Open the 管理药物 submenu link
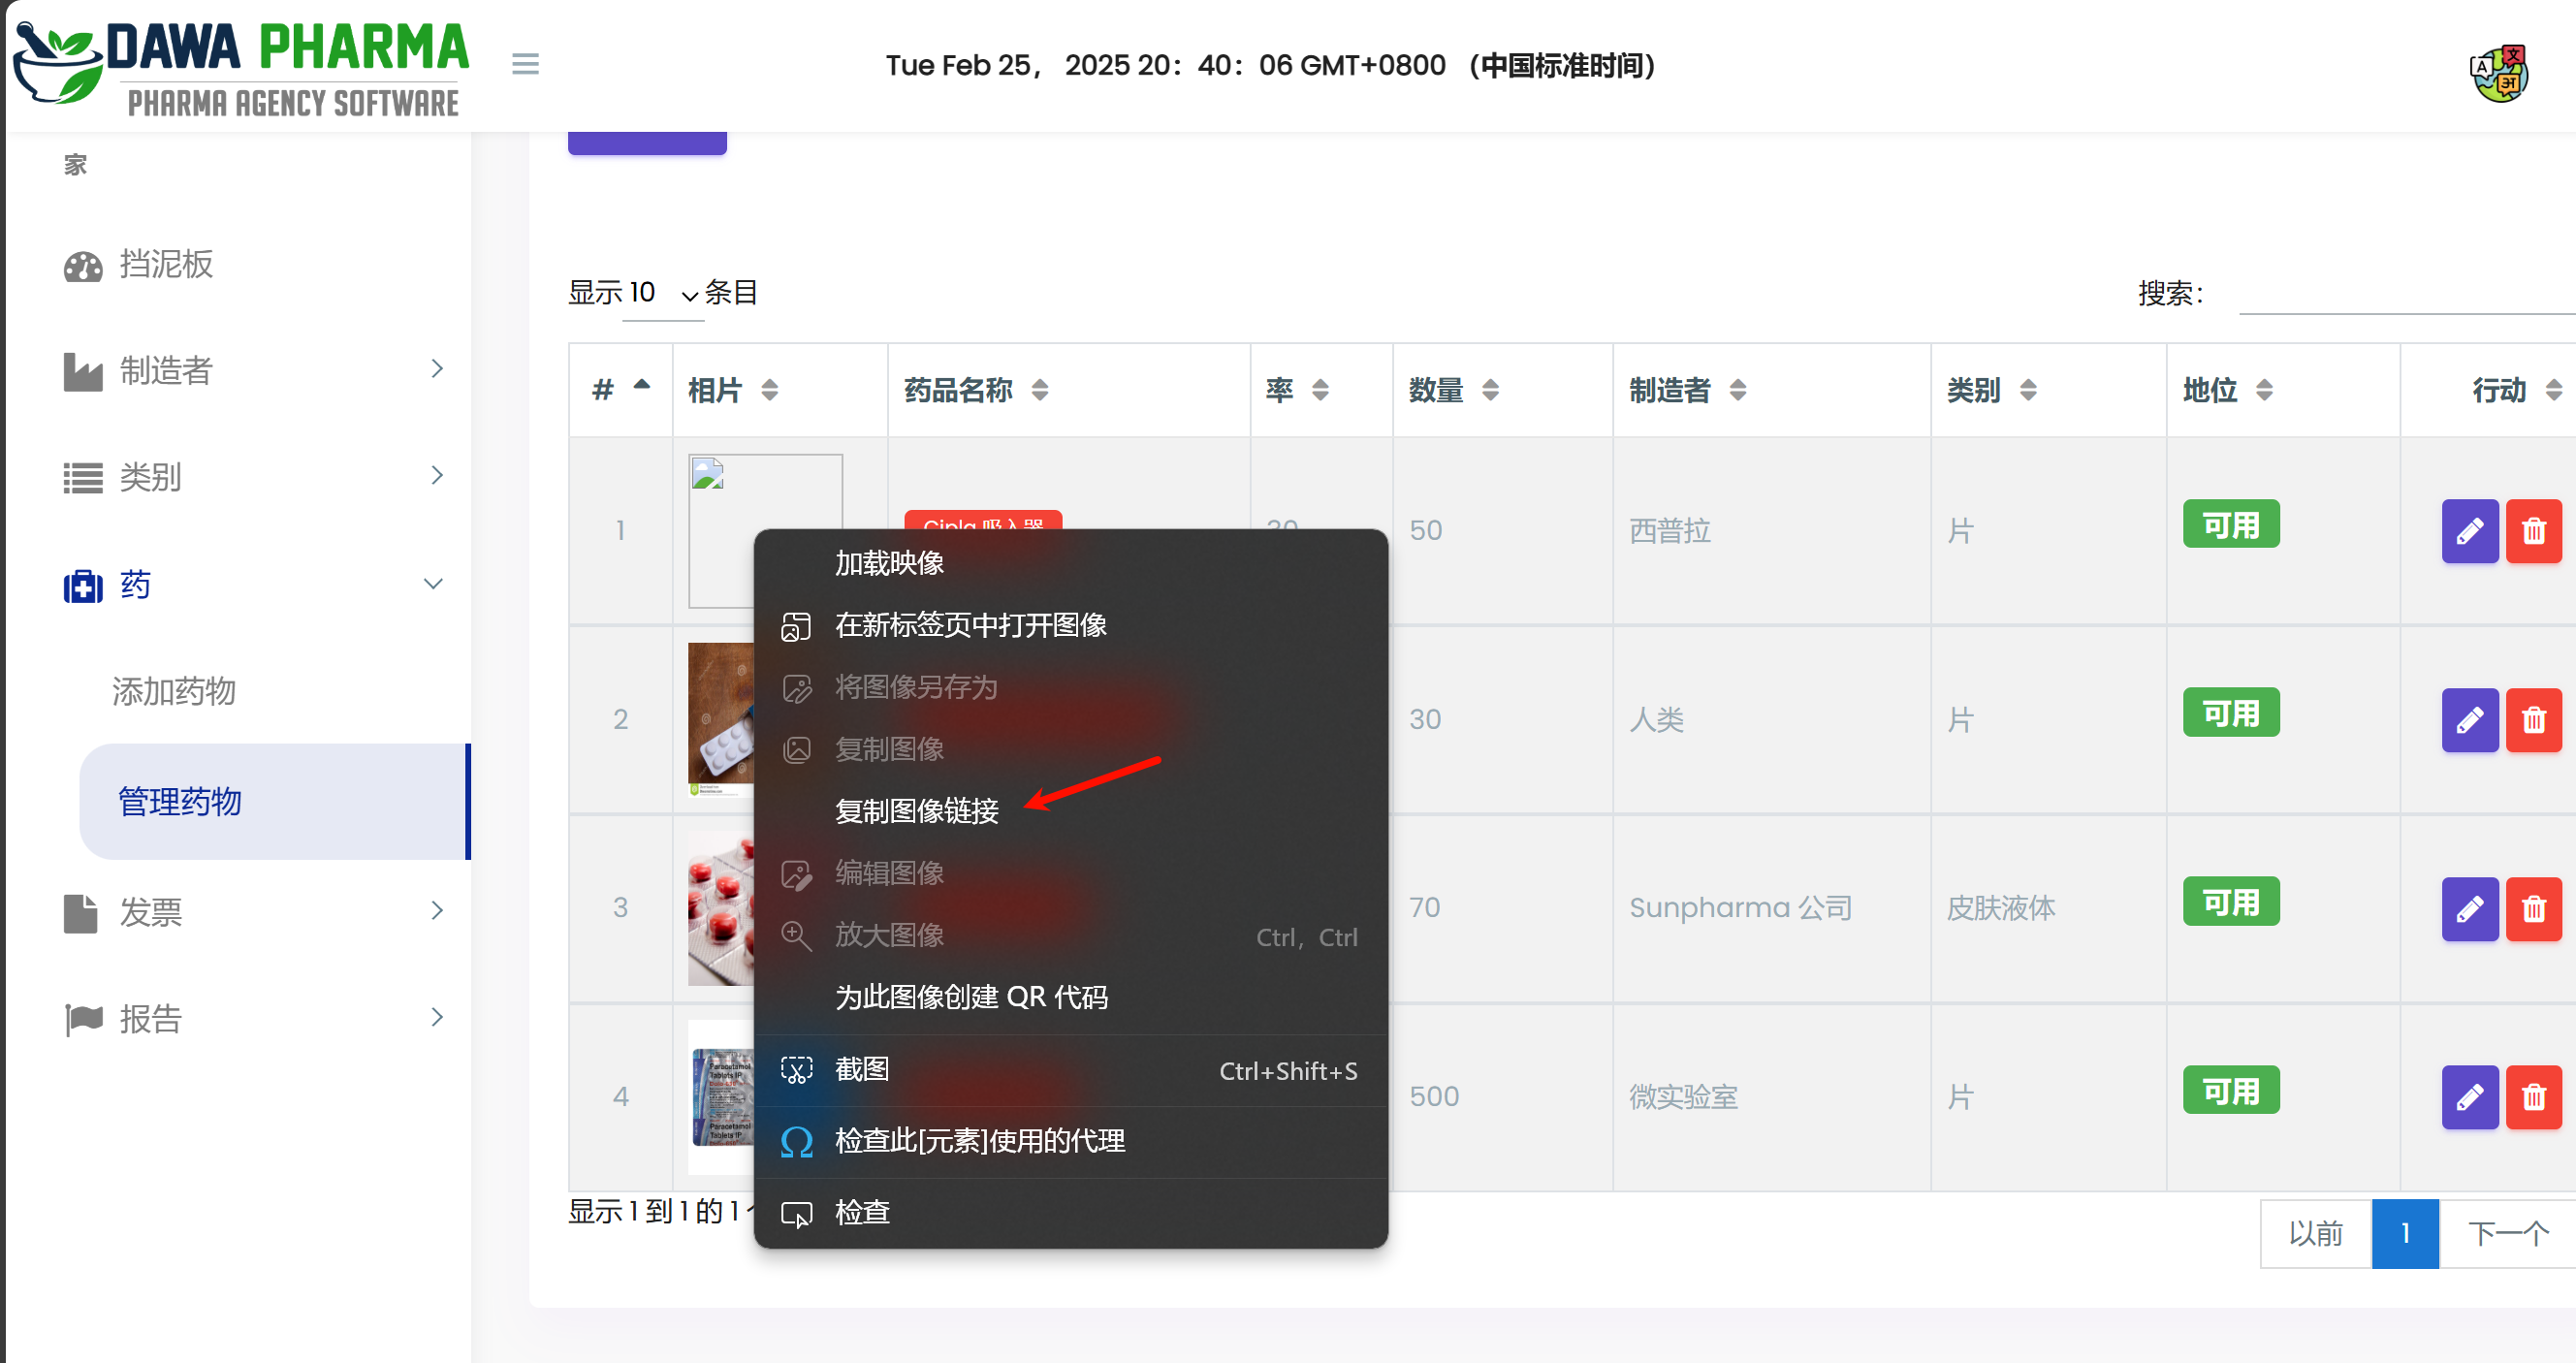 pos(273,802)
